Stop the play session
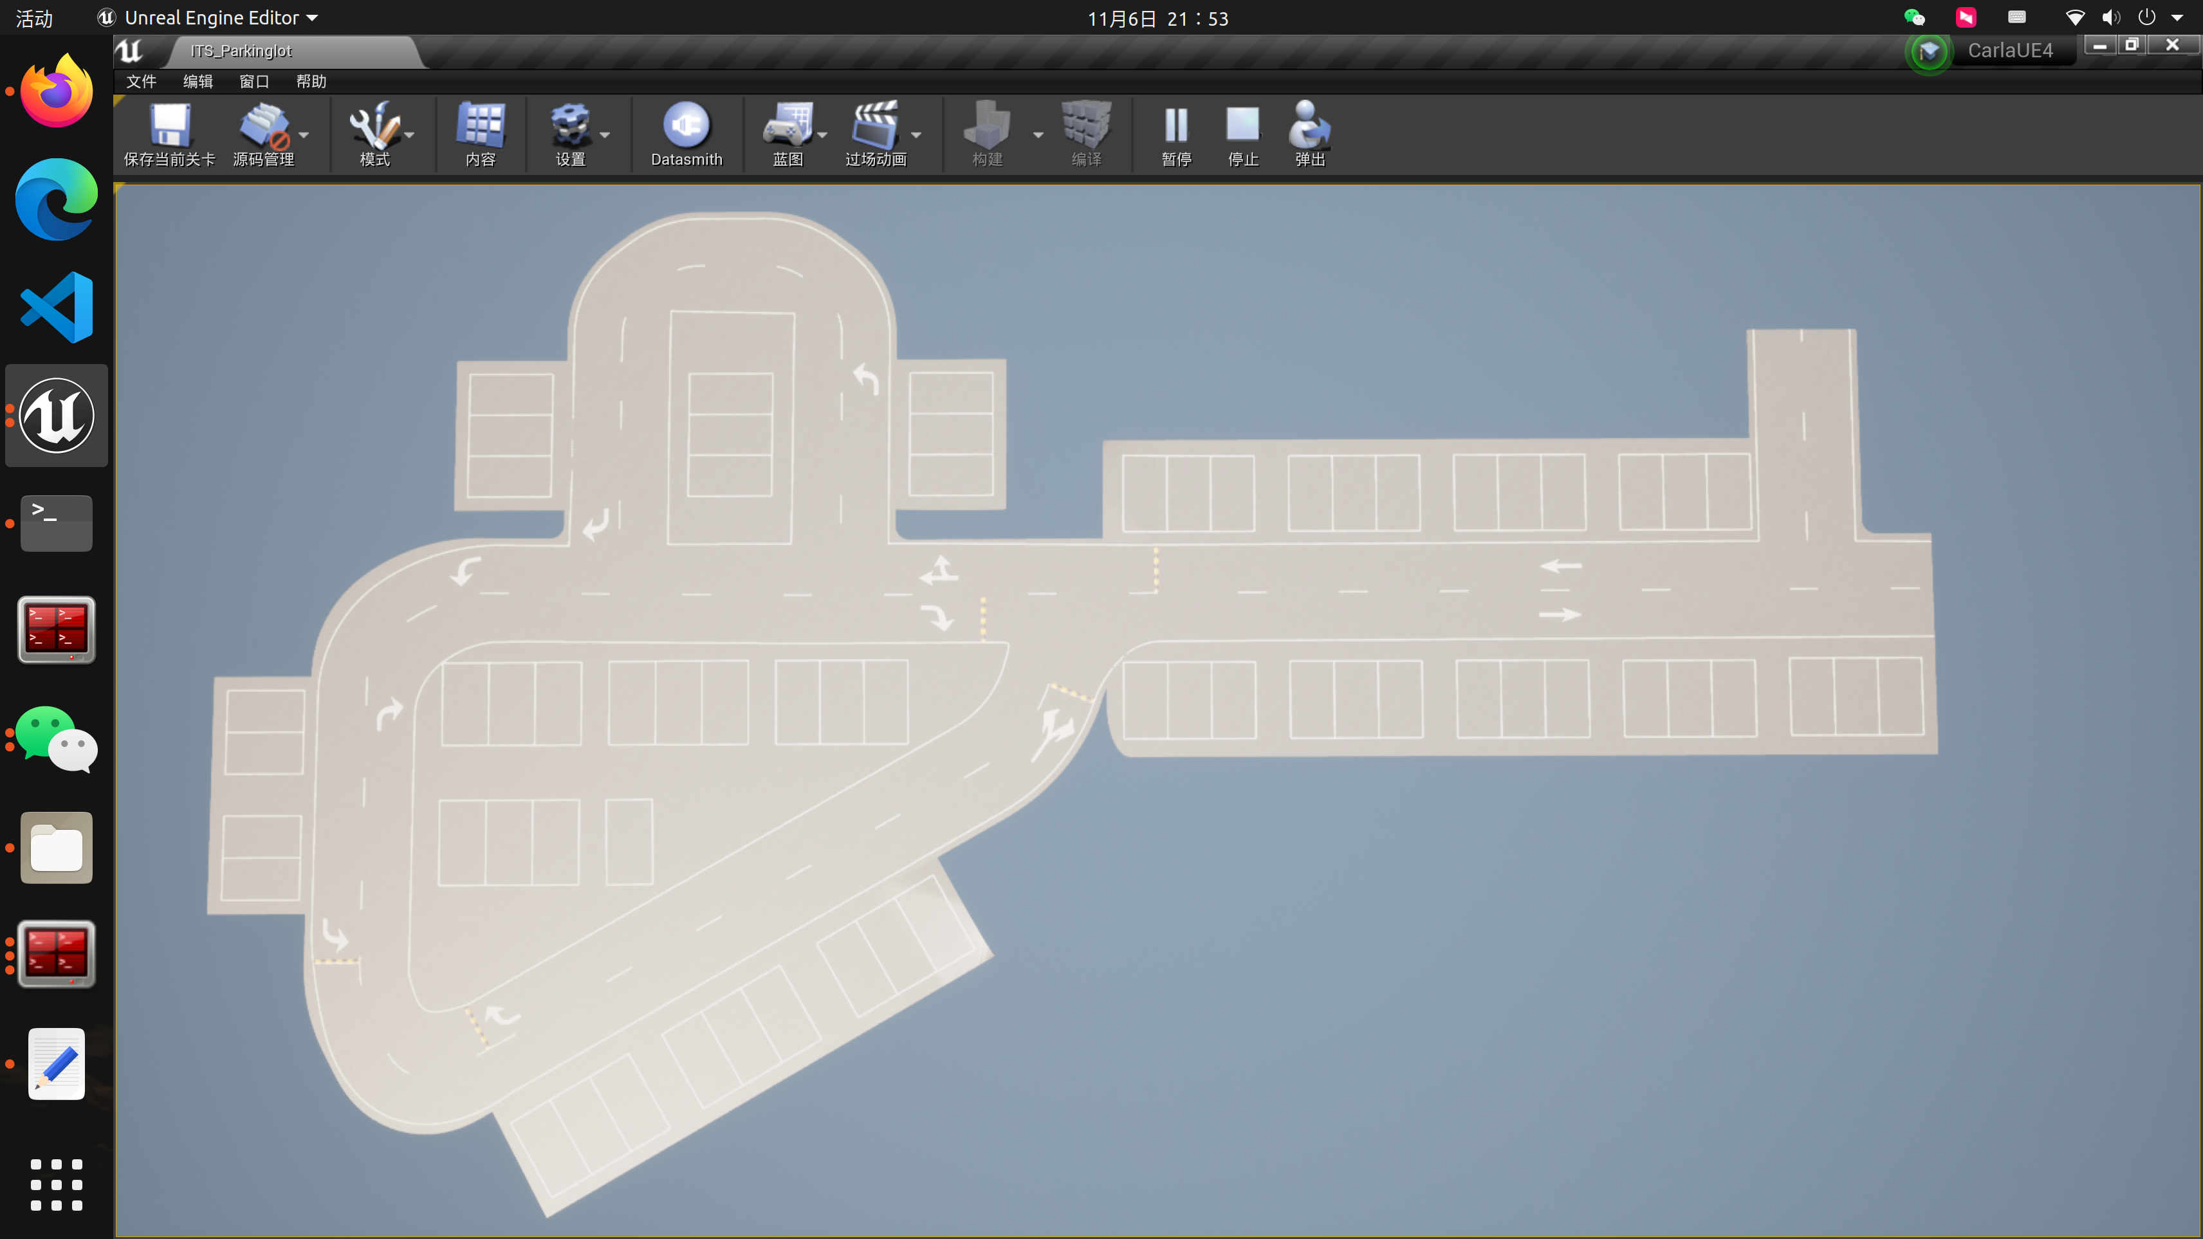This screenshot has height=1239, width=2203. (x=1242, y=125)
